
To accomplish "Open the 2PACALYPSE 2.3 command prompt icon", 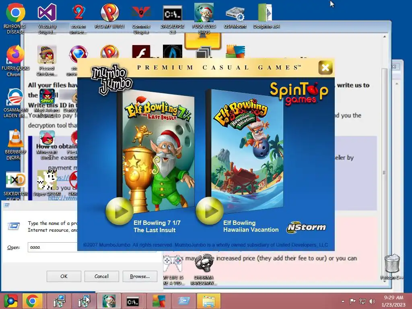I will coord(172,13).
